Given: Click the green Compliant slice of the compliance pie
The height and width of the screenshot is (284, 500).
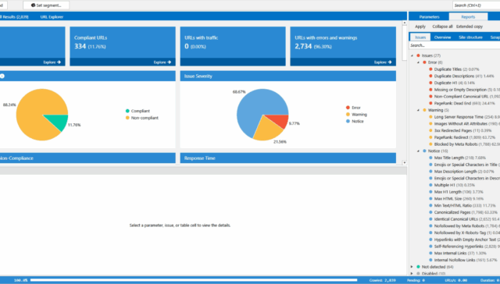Looking at the screenshot, I should pos(59,121).
